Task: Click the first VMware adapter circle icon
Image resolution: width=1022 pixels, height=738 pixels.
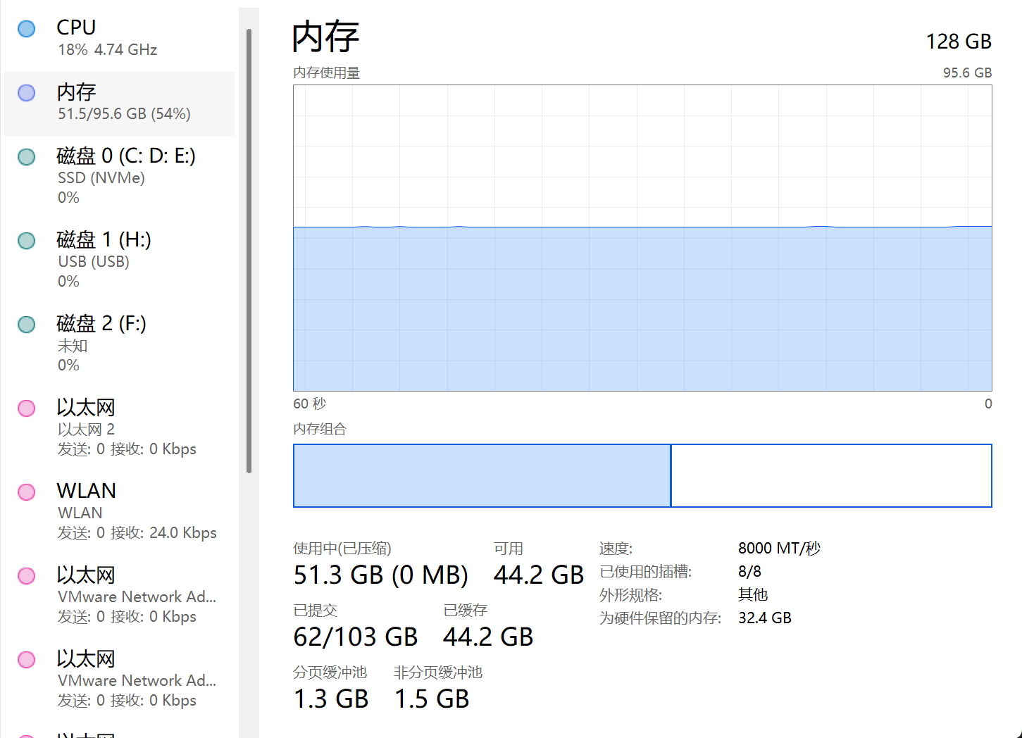Action: click(27, 576)
